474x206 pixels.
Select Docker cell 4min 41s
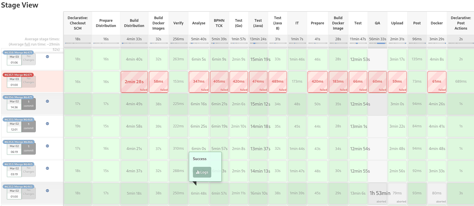pyautogui.click(x=437, y=127)
